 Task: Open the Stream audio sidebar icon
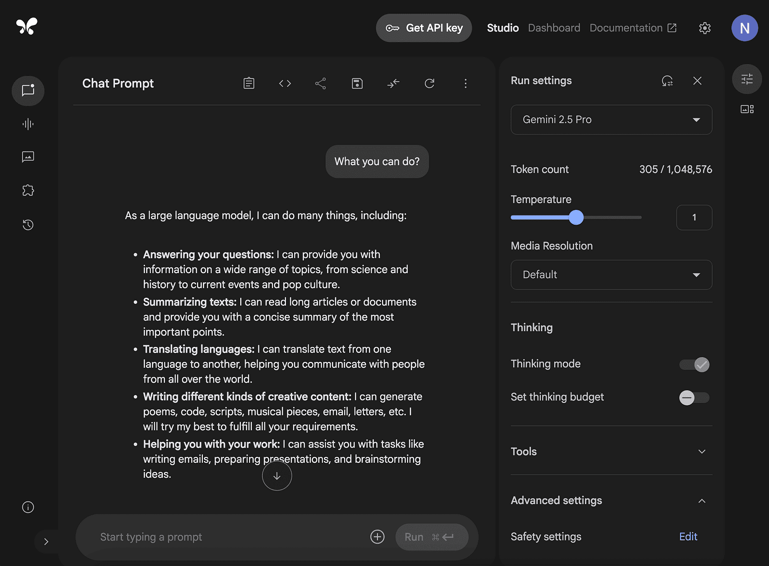(28, 124)
